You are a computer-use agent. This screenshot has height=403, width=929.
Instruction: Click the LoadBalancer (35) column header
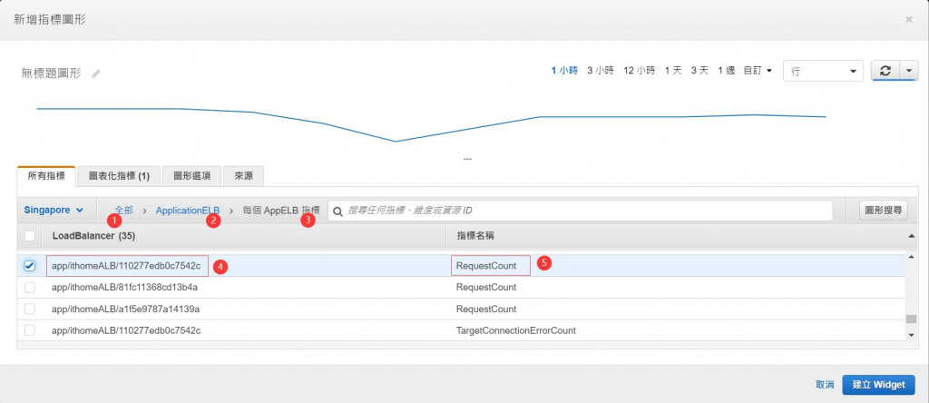click(93, 236)
